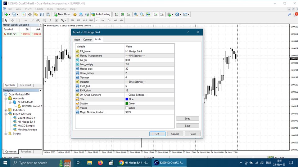The image size is (298, 167).
Task: Select the horizontal line drawing tool
Action: pos(26,20)
